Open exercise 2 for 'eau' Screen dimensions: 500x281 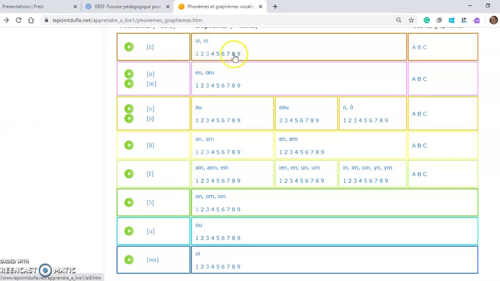point(281,120)
